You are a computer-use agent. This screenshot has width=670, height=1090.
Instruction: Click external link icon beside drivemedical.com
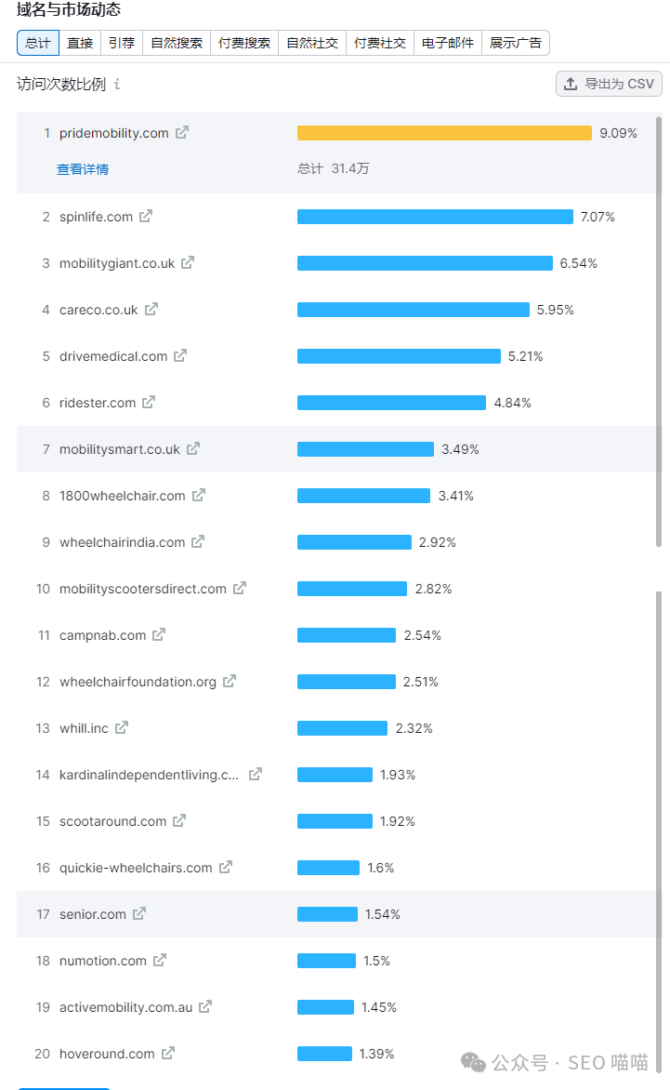tap(180, 356)
